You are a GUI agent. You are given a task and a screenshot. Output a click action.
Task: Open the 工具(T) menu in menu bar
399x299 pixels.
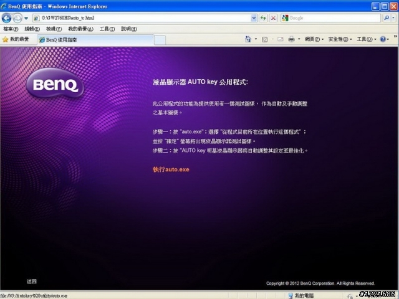(107, 29)
